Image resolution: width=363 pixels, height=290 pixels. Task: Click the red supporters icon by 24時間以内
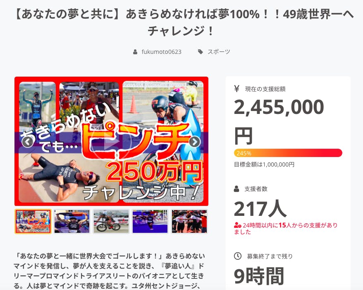pyautogui.click(x=238, y=225)
